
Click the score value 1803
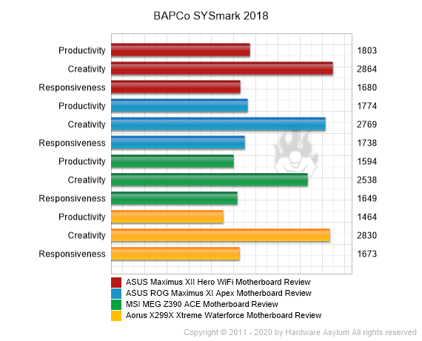pyautogui.click(x=366, y=50)
